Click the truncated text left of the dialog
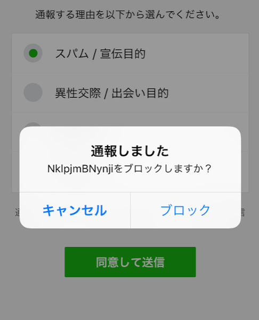The image size is (259, 320). tap(17, 212)
